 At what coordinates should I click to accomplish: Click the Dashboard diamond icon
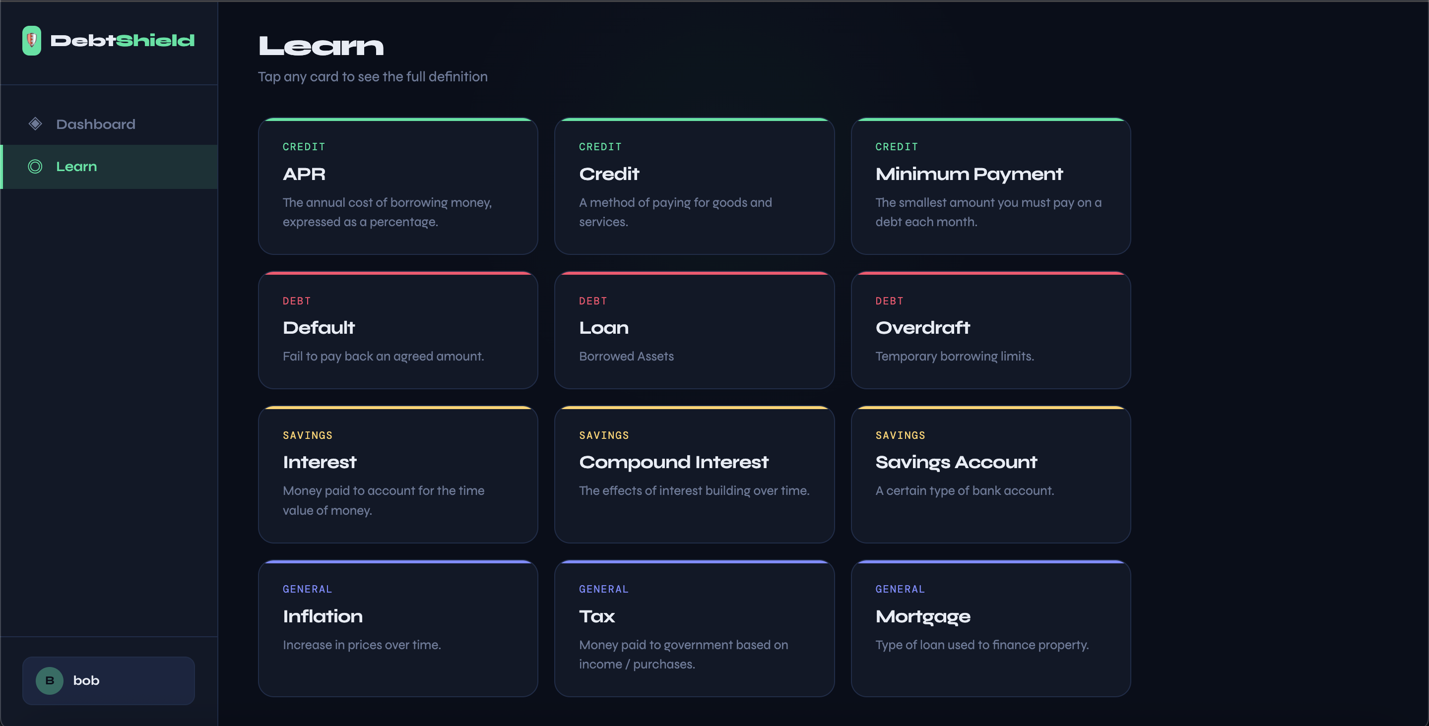click(x=35, y=123)
